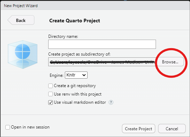
Task: Click the chevron arrow in Engine combo box
Action: point(84,75)
